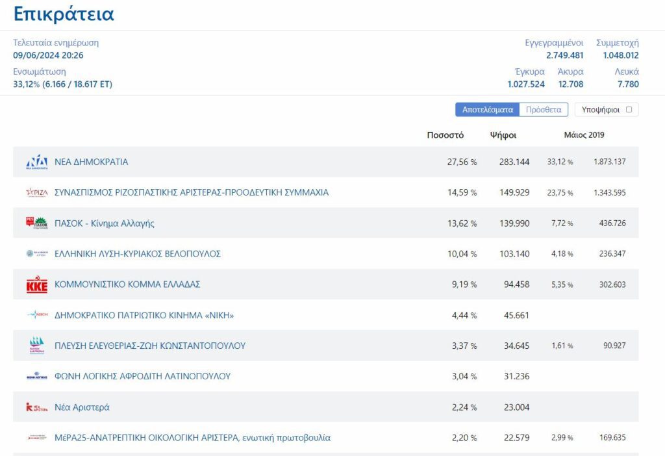Screen dimensions: 665x456
Task: Click the vote count 149.929
Action: tap(514, 192)
